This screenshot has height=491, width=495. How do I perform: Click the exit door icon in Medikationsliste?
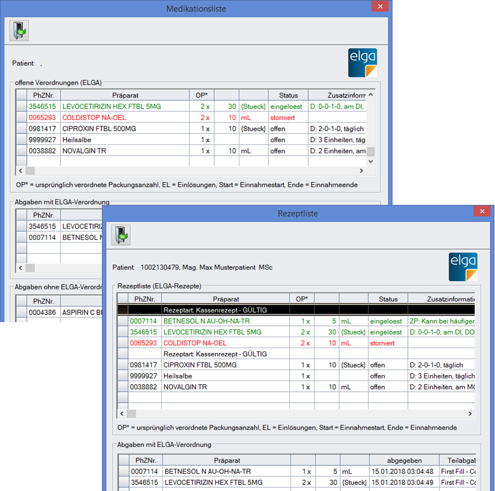pos(19,31)
